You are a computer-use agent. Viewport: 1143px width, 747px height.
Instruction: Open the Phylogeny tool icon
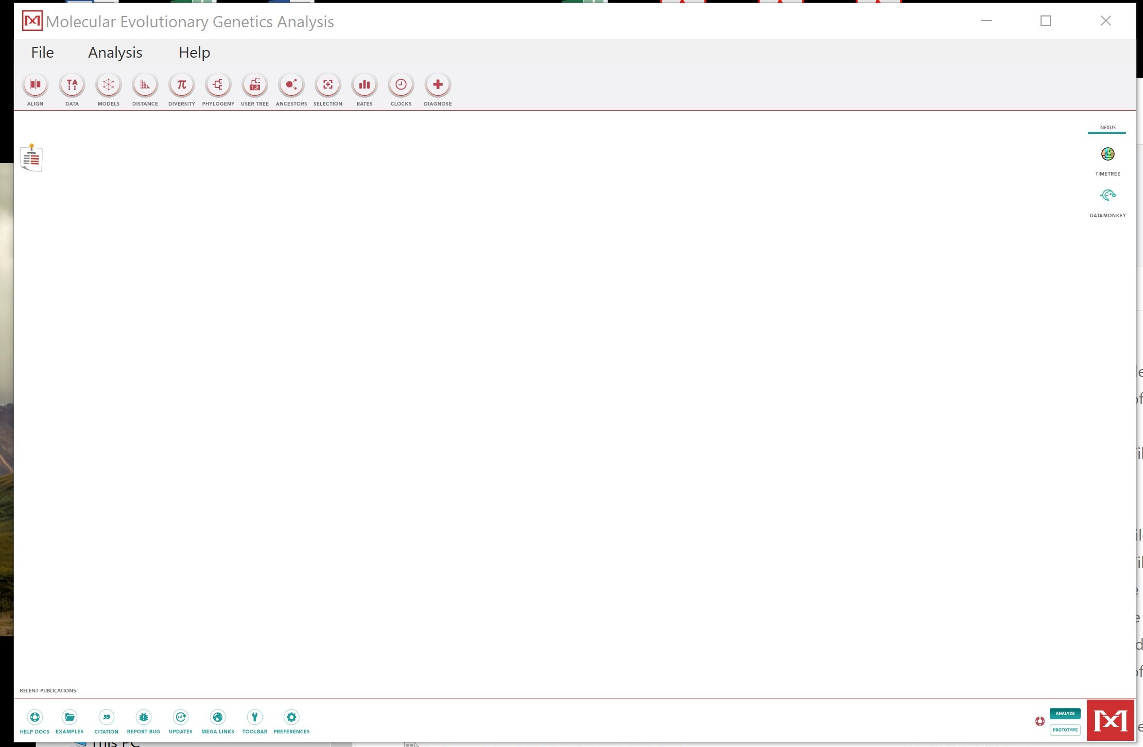click(x=218, y=85)
